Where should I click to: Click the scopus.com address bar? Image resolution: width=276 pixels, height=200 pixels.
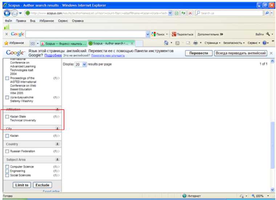(97, 13)
